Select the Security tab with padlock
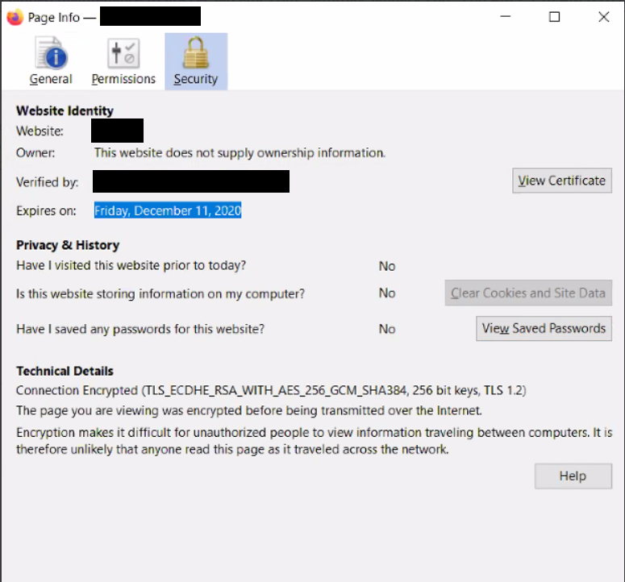The width and height of the screenshot is (625, 582). tap(196, 61)
